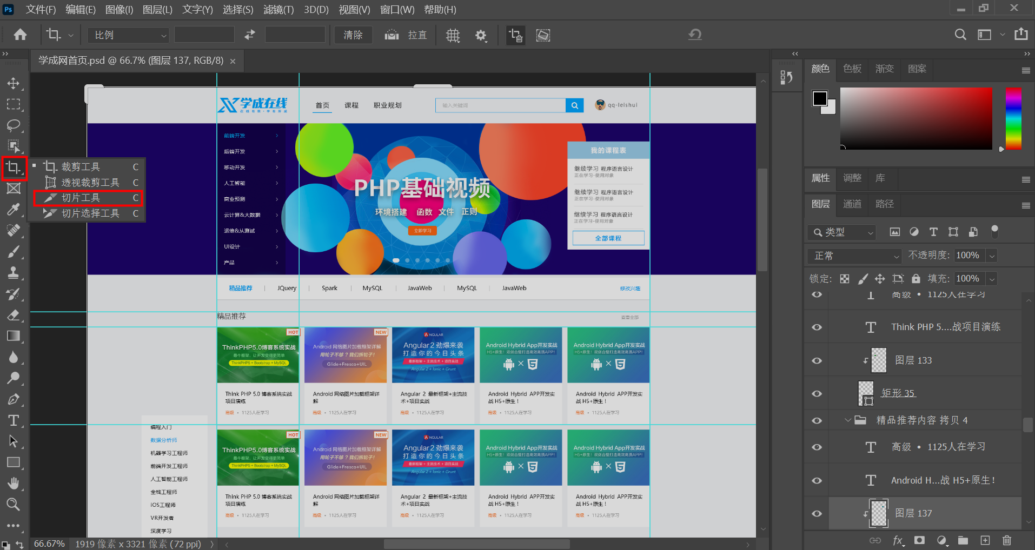Image resolution: width=1035 pixels, height=550 pixels.
Task: Click the foreground color swatch
Action: click(820, 98)
